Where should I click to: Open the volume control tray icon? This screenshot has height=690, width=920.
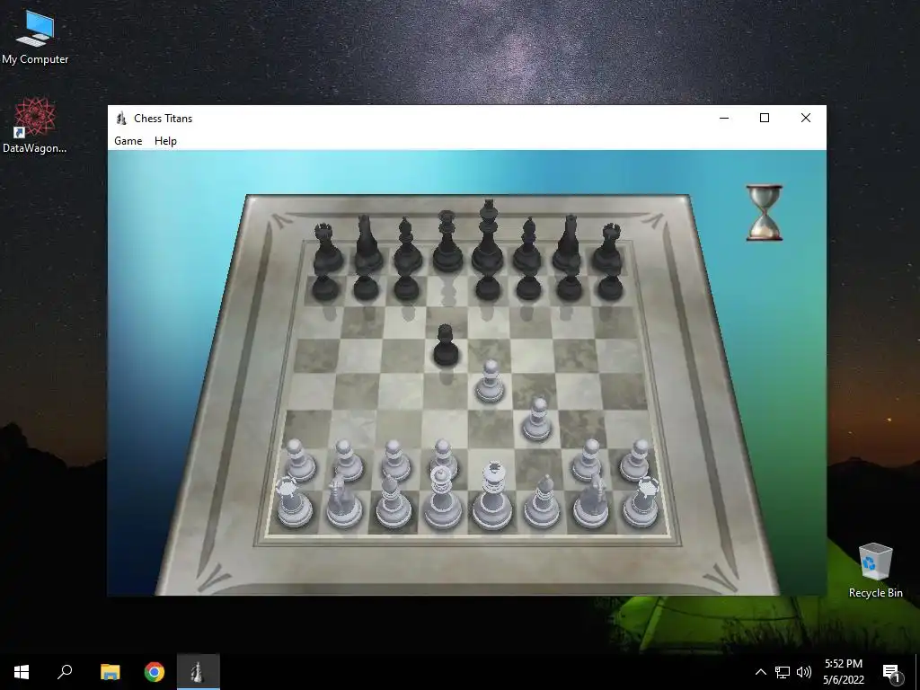click(804, 672)
